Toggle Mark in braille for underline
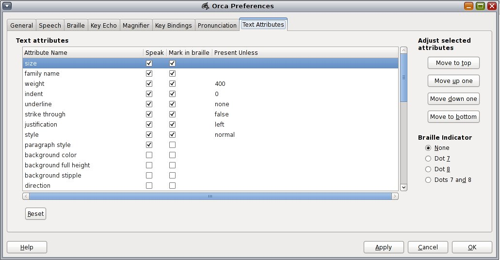The image size is (500, 260). pos(172,104)
